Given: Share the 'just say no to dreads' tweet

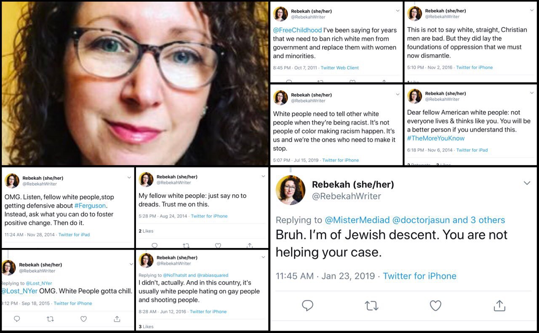Looking at the screenshot, I should pos(250,245).
